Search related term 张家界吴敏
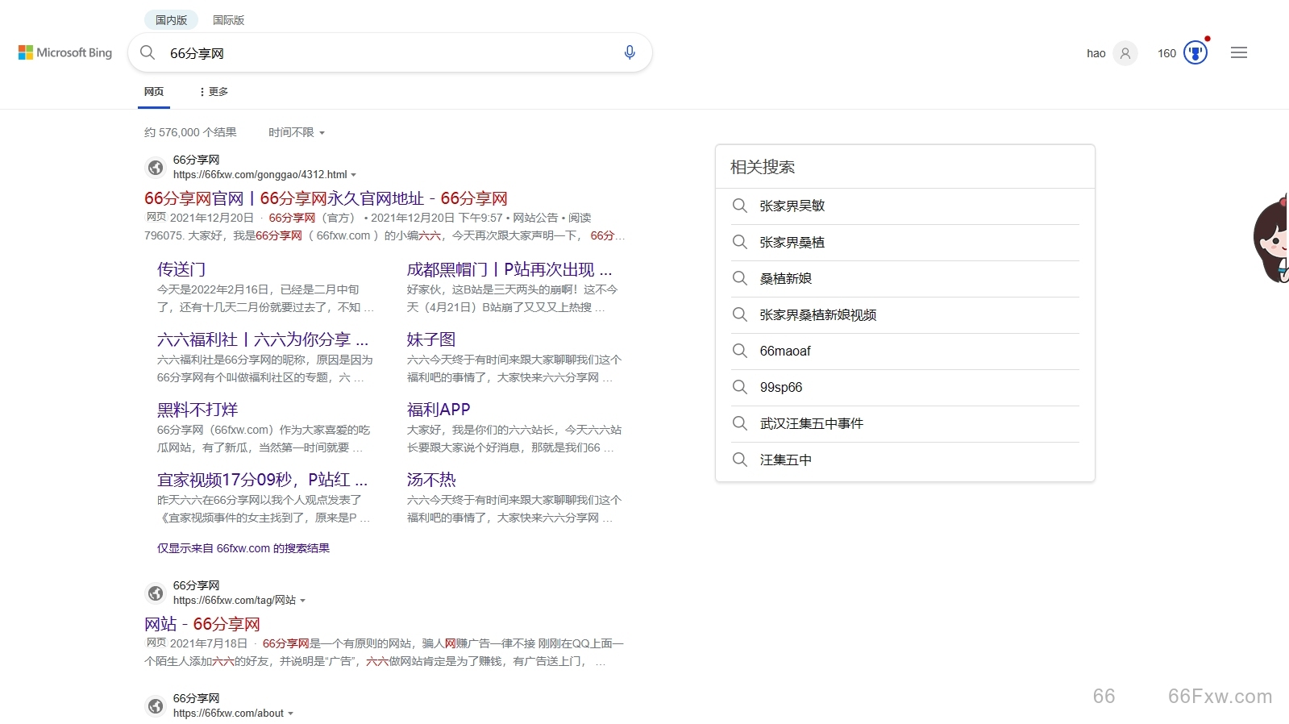This screenshot has width=1289, height=724. pos(792,206)
